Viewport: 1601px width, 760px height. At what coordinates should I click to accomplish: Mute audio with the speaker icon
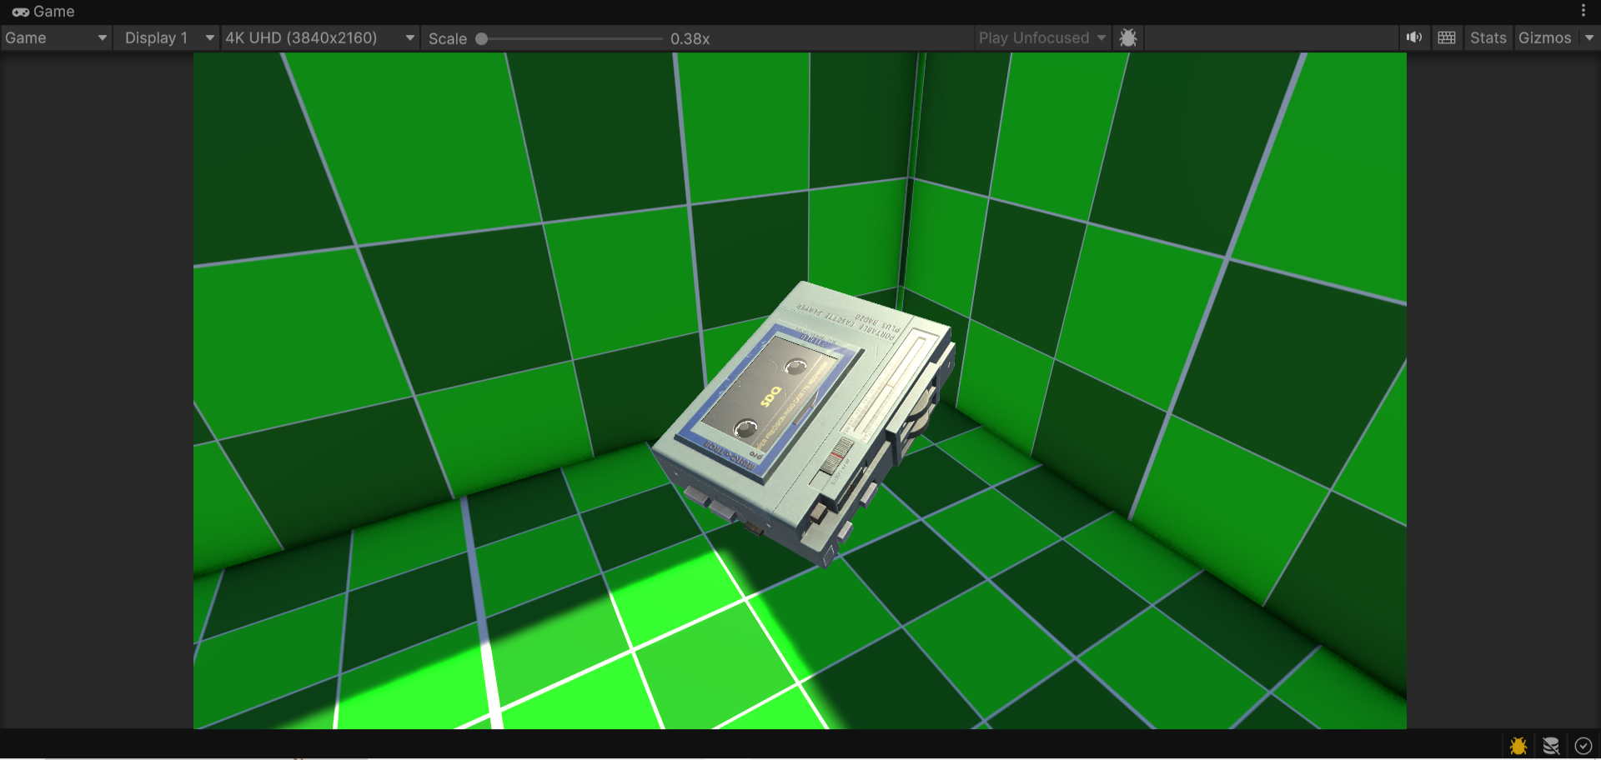click(x=1414, y=37)
